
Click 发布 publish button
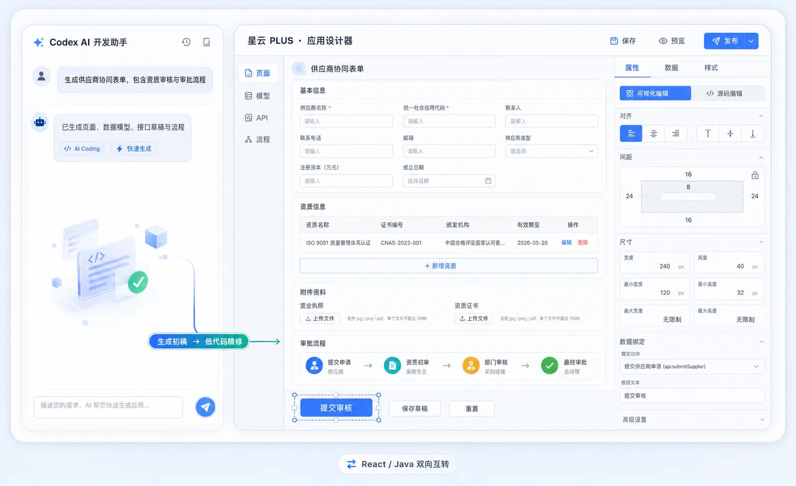(725, 41)
